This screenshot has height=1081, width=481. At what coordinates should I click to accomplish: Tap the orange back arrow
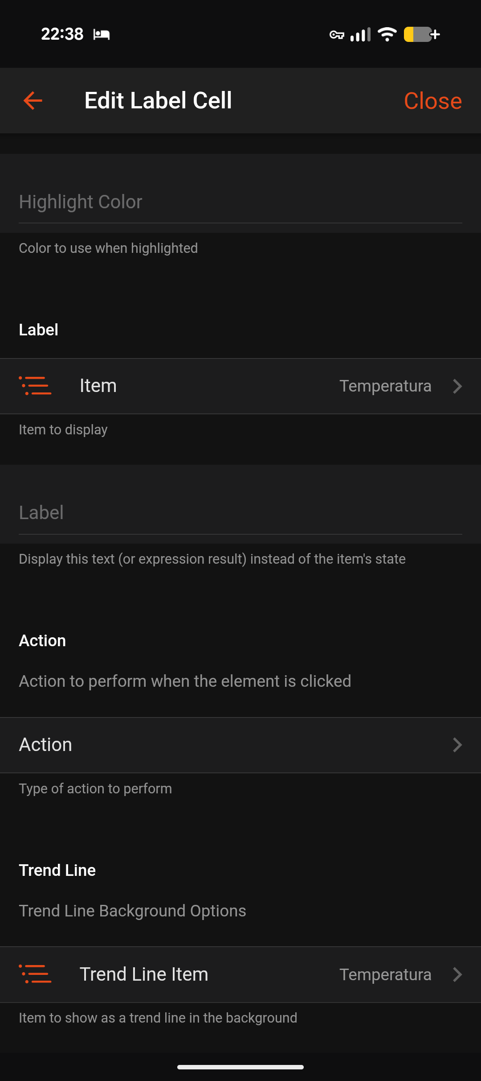(x=33, y=101)
